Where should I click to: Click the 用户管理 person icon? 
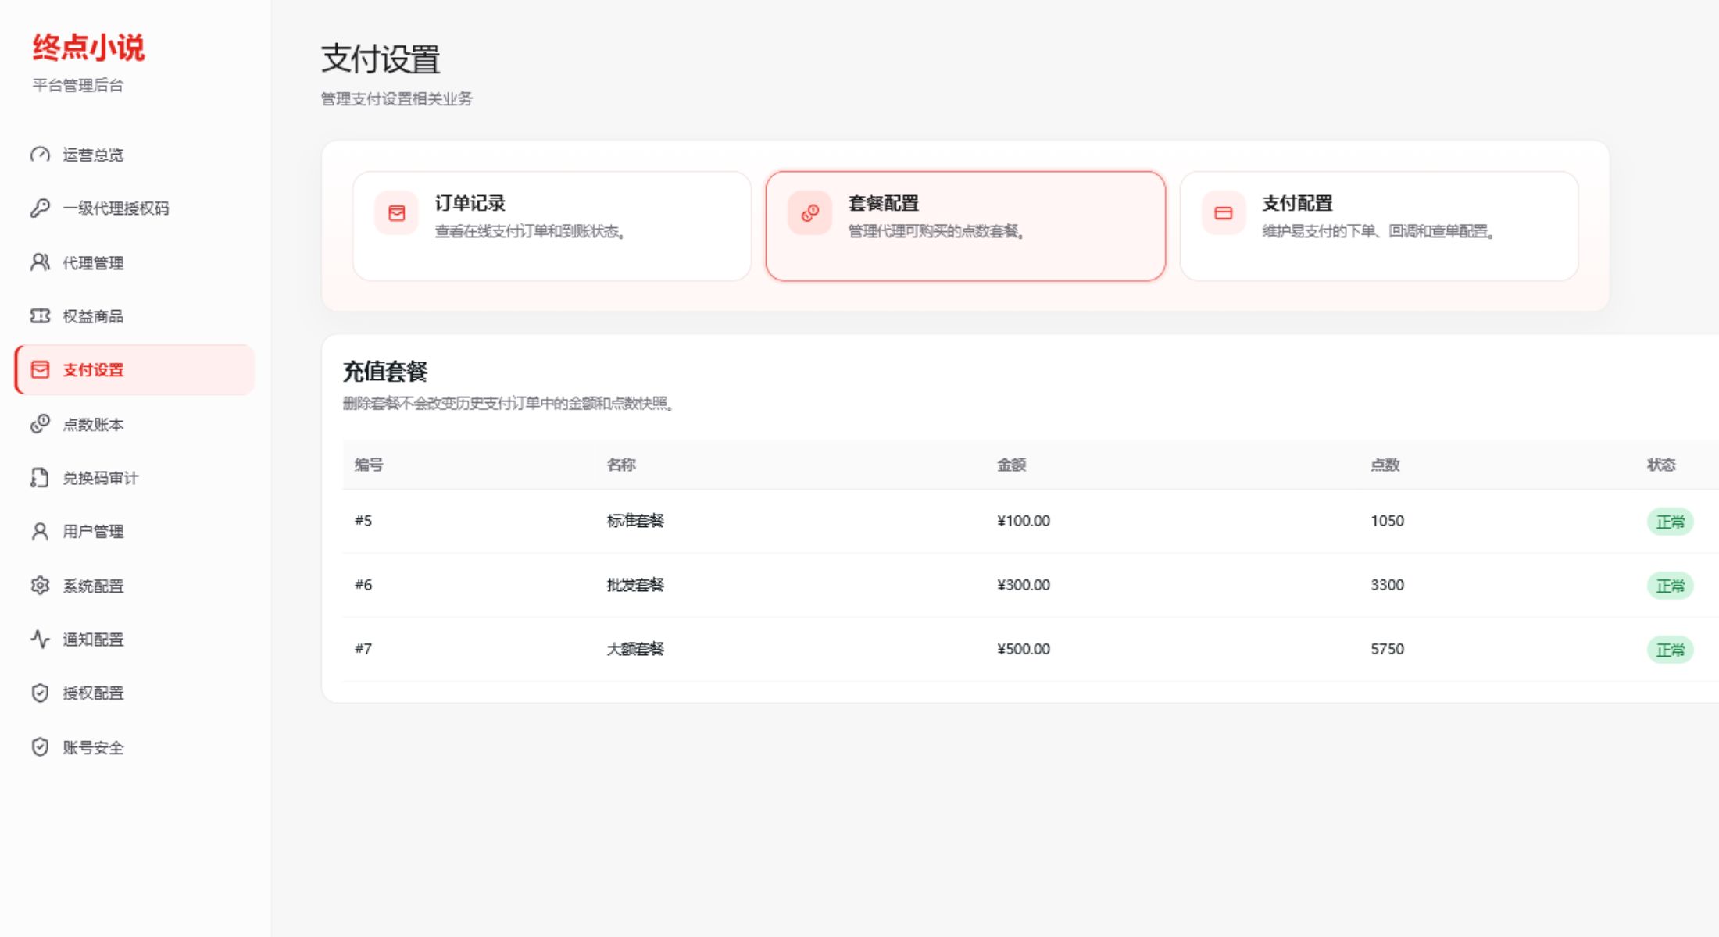(40, 532)
